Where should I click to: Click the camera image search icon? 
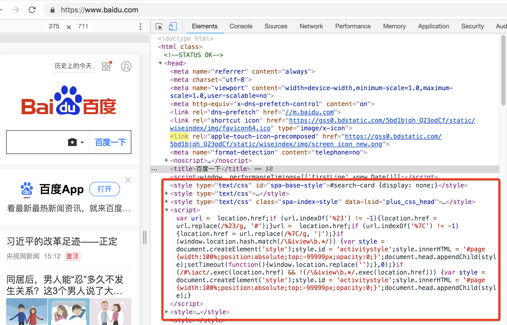(72, 142)
